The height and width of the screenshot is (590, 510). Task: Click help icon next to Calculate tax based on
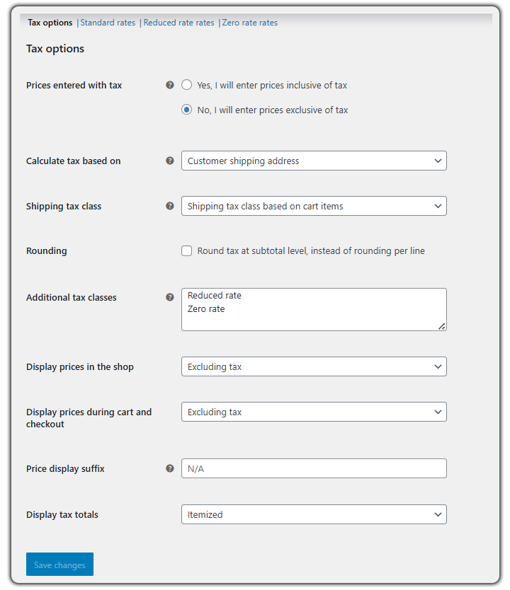(170, 161)
